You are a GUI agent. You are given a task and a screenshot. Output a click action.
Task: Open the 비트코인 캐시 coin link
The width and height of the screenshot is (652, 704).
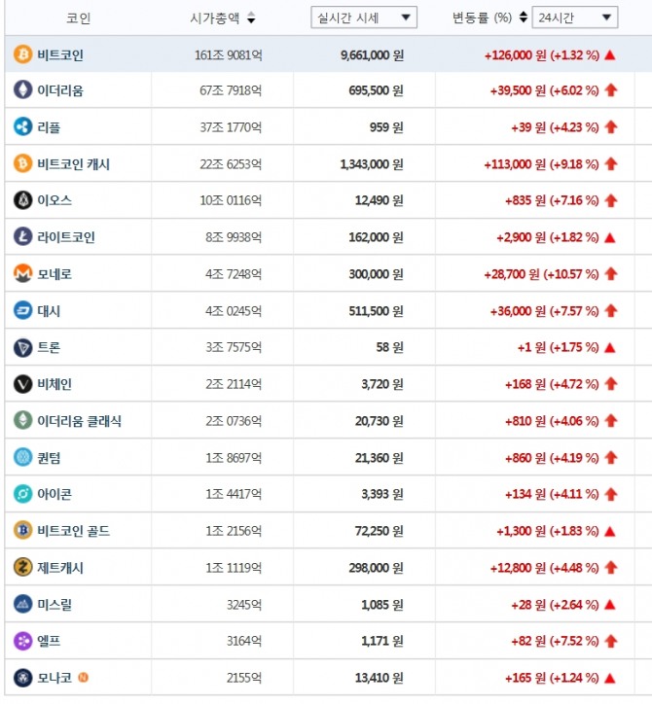73,164
